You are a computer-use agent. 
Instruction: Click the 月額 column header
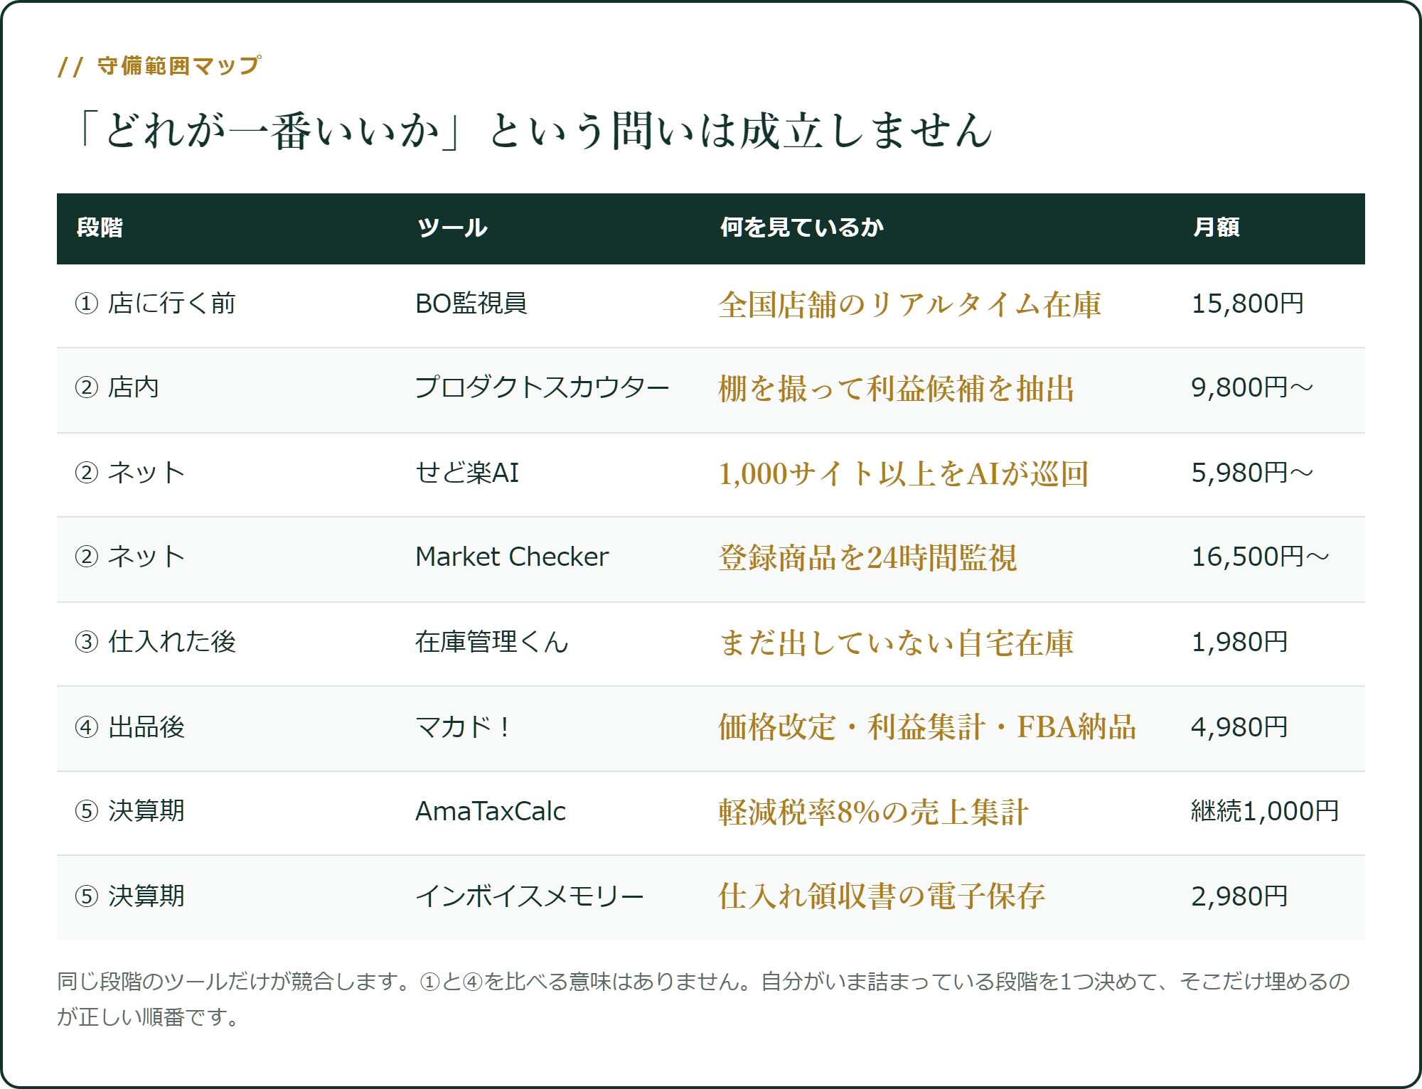coord(1217,227)
